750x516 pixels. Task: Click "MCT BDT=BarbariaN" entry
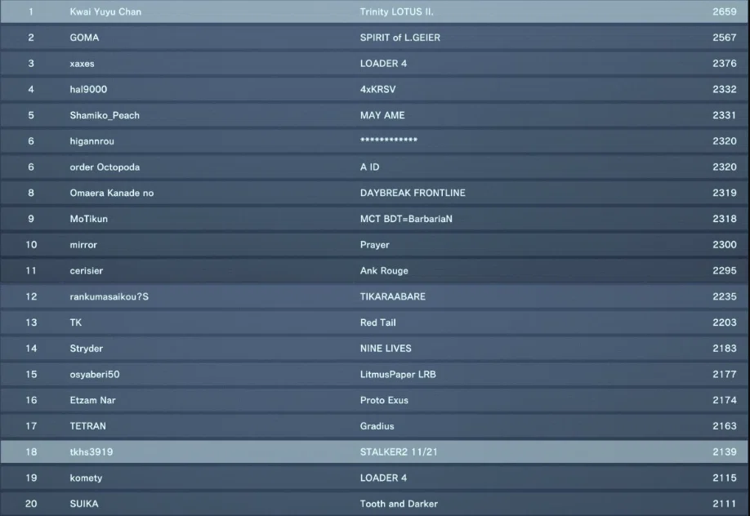(406, 219)
